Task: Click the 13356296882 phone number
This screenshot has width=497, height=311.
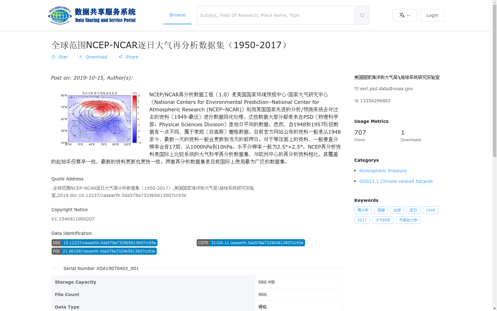Action: tap(375, 101)
